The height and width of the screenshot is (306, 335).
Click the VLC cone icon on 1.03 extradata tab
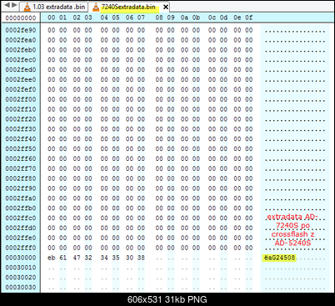[27, 7]
